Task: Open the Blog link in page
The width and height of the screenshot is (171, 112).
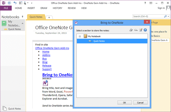Action: tap(45, 62)
